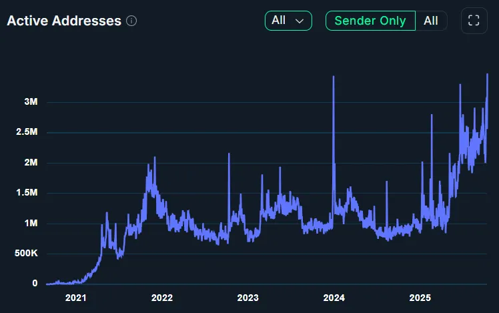Click the 0 baseline y-axis label

pyautogui.click(x=34, y=284)
